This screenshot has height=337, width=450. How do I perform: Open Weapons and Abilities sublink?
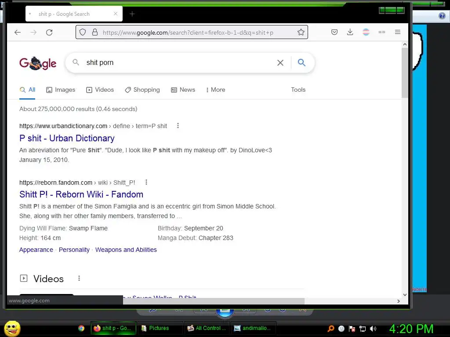click(126, 250)
